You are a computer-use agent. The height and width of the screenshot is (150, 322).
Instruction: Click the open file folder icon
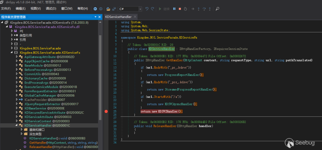[x=108, y=9]
